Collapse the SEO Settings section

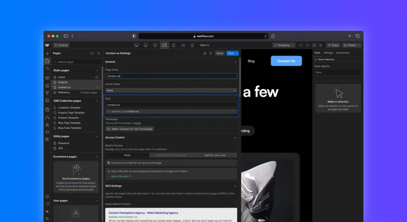pos(235,186)
